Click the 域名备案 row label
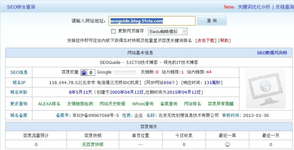Screen dimensions: 294x150 pos(19,115)
